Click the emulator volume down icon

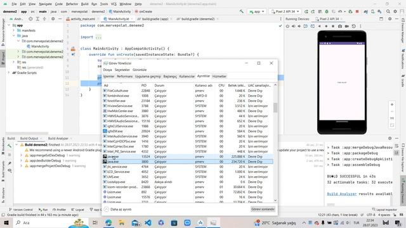tap(299, 26)
